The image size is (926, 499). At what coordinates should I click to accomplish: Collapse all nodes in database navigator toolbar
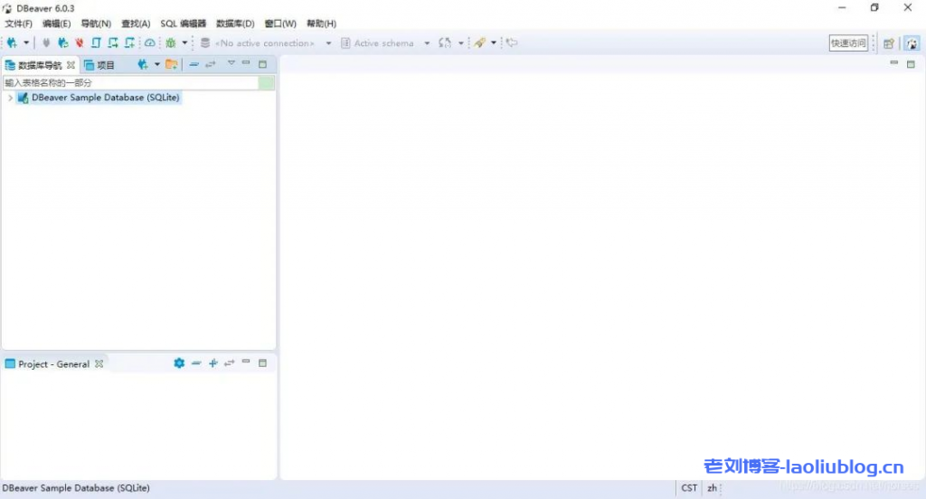coord(194,64)
